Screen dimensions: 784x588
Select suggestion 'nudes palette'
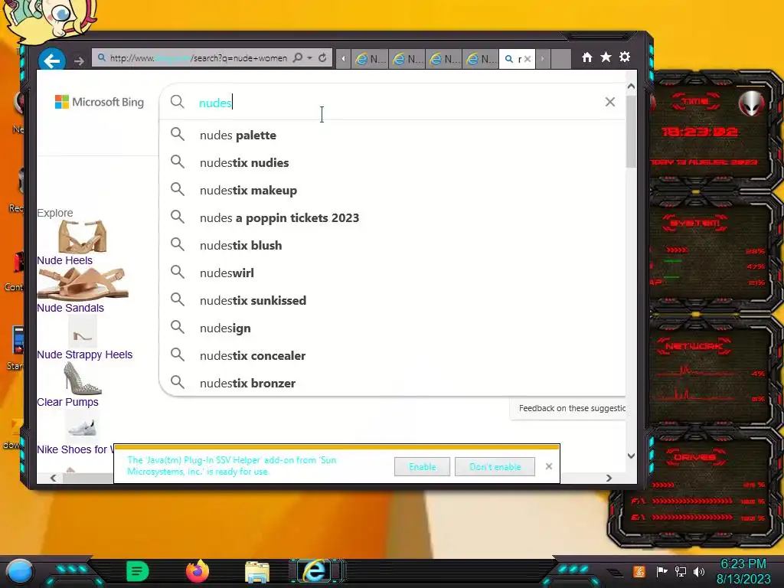[x=392, y=135]
